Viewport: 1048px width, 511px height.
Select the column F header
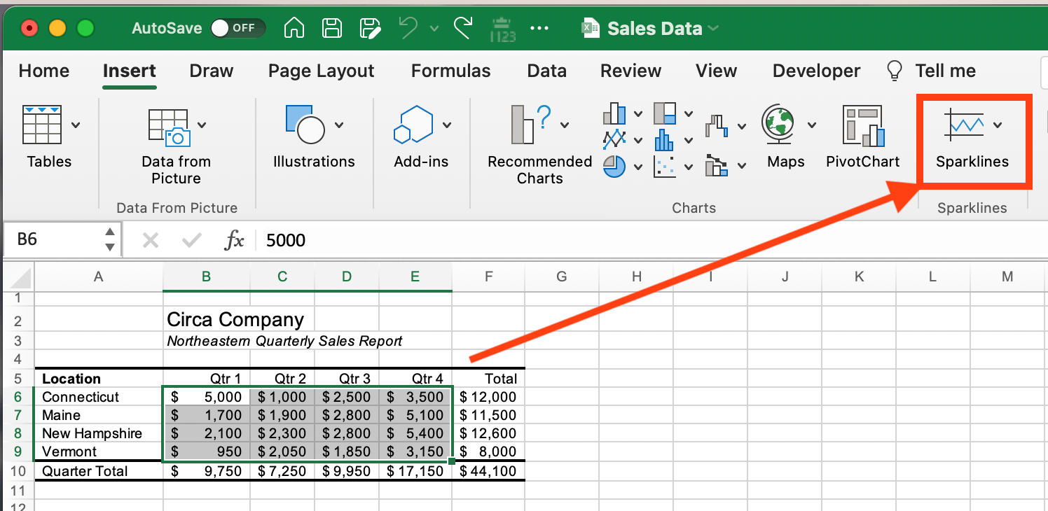(x=488, y=276)
